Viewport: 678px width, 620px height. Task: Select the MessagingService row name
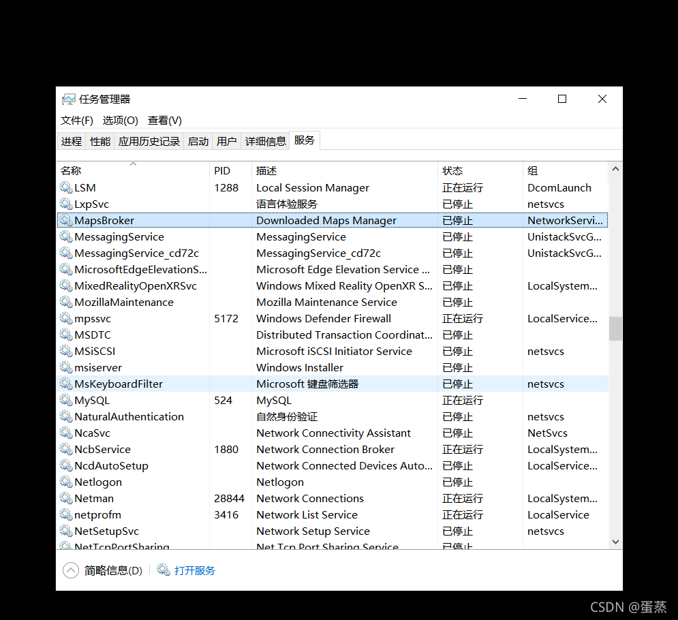119,236
